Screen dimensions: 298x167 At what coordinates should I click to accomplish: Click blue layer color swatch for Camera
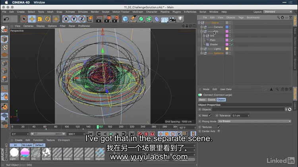tap(227, 27)
